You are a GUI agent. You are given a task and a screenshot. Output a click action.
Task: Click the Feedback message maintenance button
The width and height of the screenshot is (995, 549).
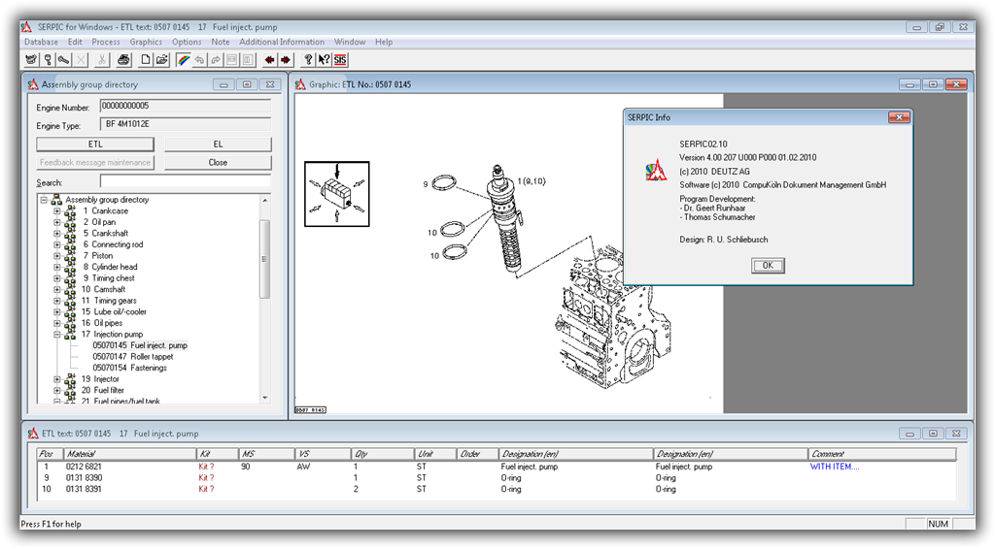coord(95,163)
